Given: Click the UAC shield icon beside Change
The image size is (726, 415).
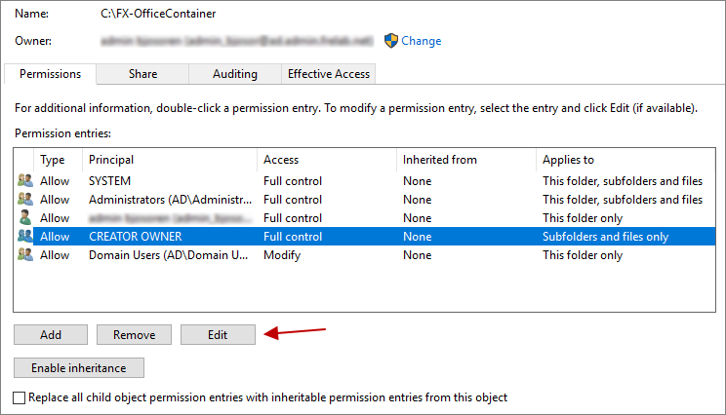Looking at the screenshot, I should [391, 41].
